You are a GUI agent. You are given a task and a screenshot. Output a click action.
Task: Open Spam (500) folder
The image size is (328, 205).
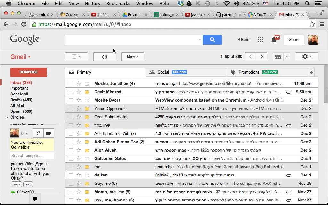[21, 111]
